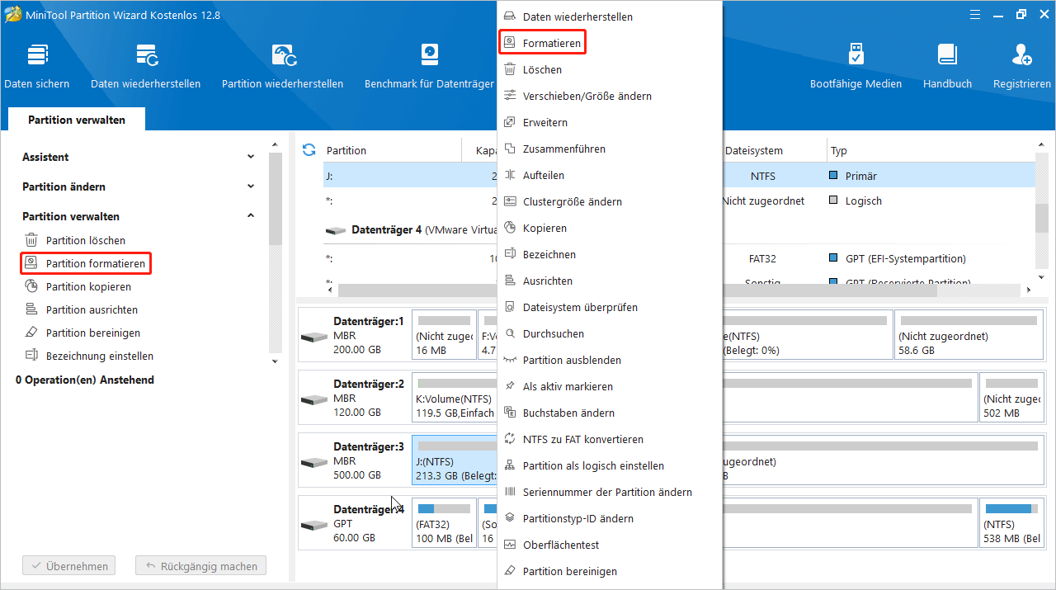Select J:(NTFS) block on Datenträger 3
This screenshot has width=1056, height=590.
pyautogui.click(x=455, y=462)
